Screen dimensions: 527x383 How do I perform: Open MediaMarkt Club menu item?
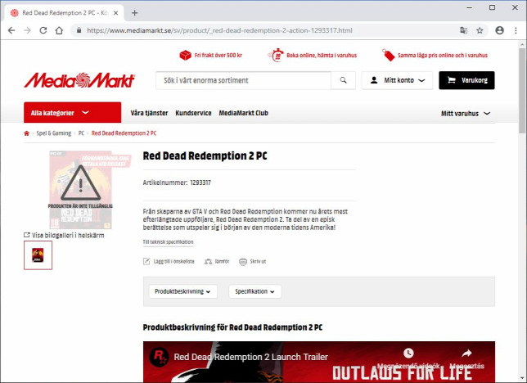243,113
